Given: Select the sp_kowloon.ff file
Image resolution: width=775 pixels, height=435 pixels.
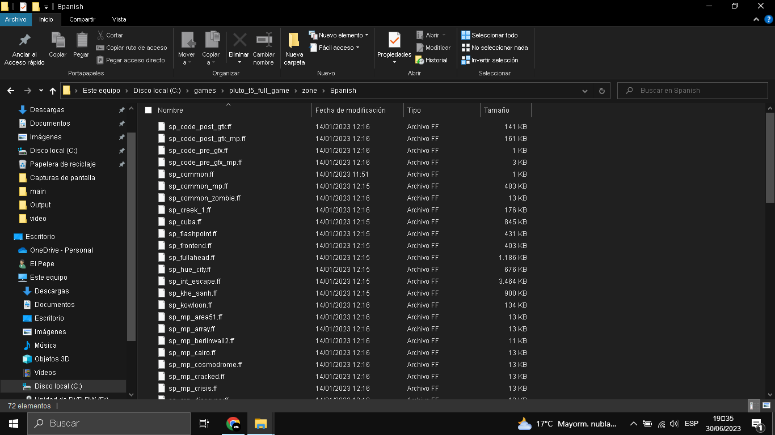Looking at the screenshot, I should [190, 305].
